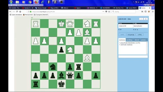Click the undo button "cofnij"
This screenshot has height=92, width=163.
point(140,35)
